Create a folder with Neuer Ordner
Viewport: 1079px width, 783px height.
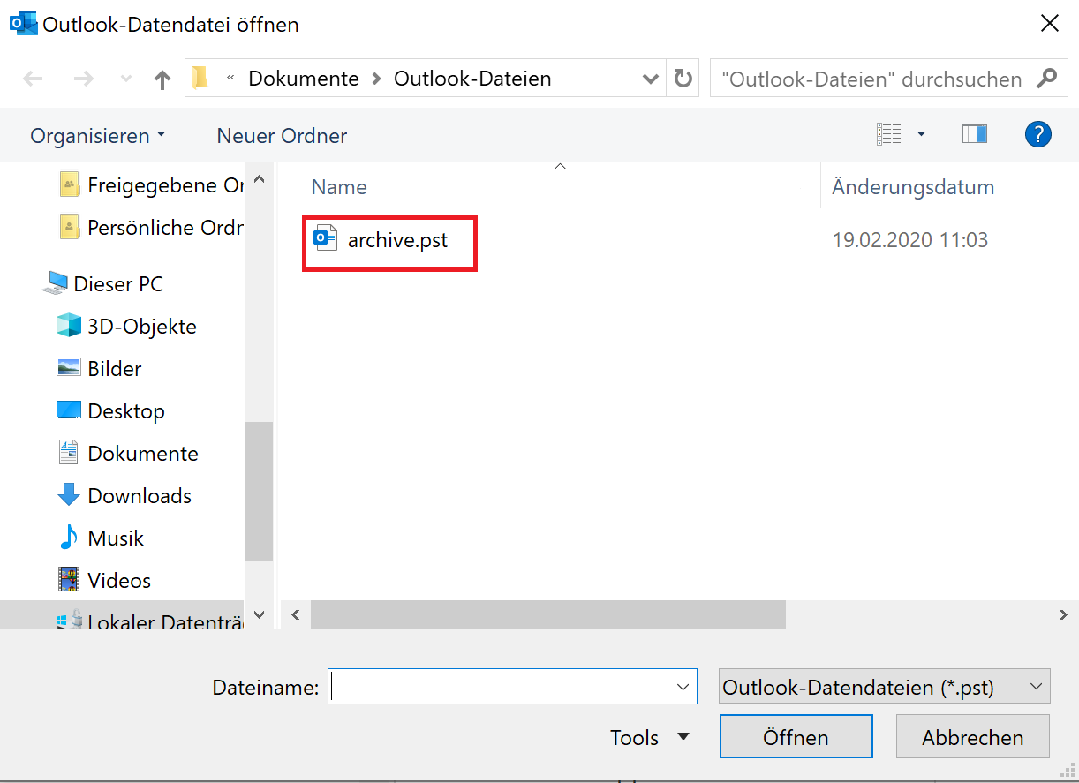click(282, 136)
